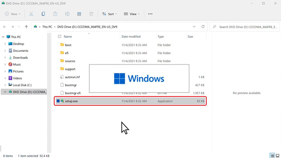Collapse the This PC tree node
Image resolution: width=281 pixels, height=158 pixels.
[x=3, y=37]
